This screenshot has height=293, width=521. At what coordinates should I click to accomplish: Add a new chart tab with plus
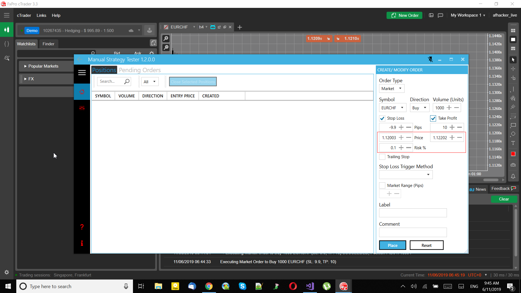pyautogui.click(x=240, y=27)
